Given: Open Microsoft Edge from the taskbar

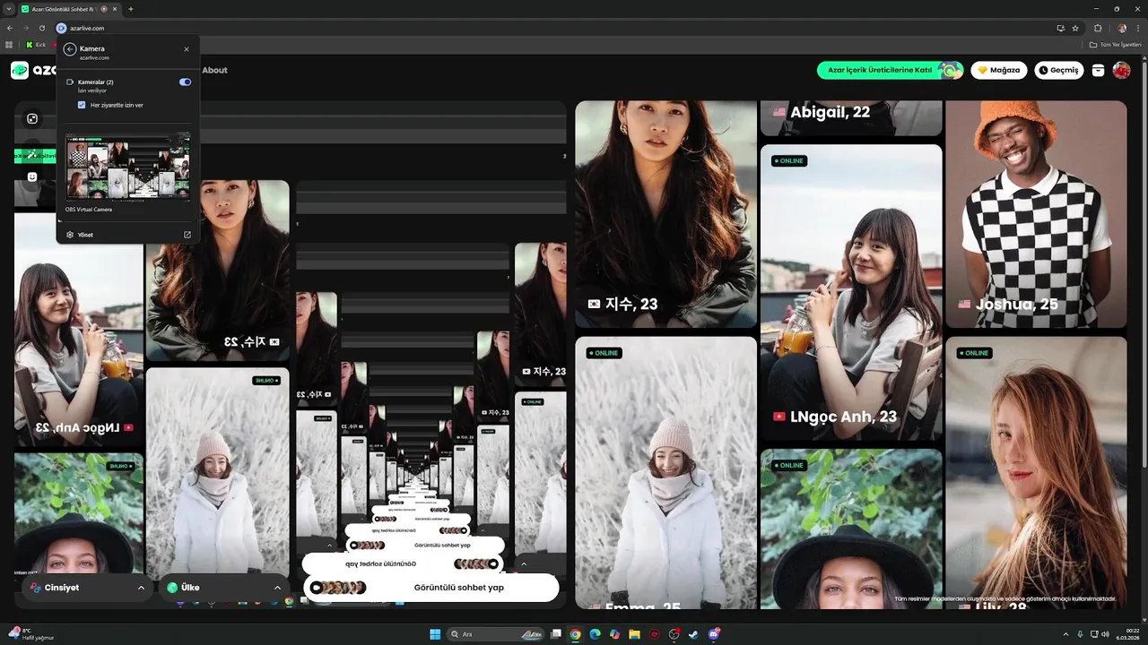Looking at the screenshot, I should tap(595, 634).
